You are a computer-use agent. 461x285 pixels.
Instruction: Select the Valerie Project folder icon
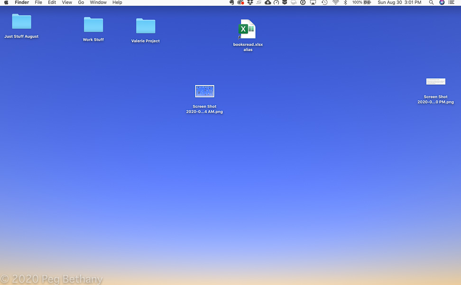click(x=146, y=26)
